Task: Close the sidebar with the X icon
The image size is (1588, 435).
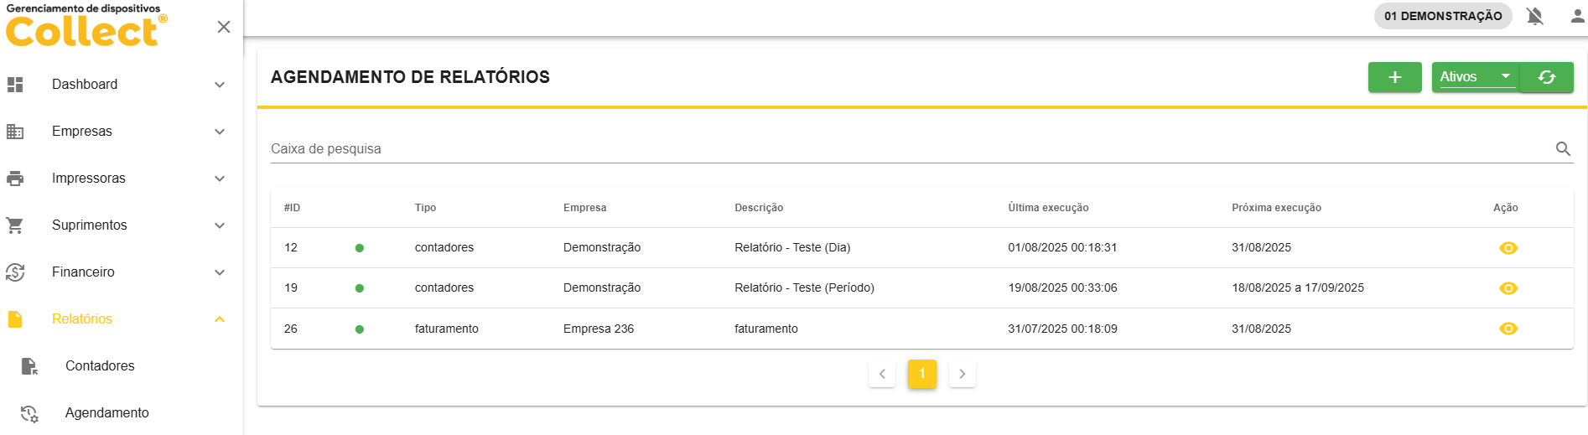Action: (223, 27)
